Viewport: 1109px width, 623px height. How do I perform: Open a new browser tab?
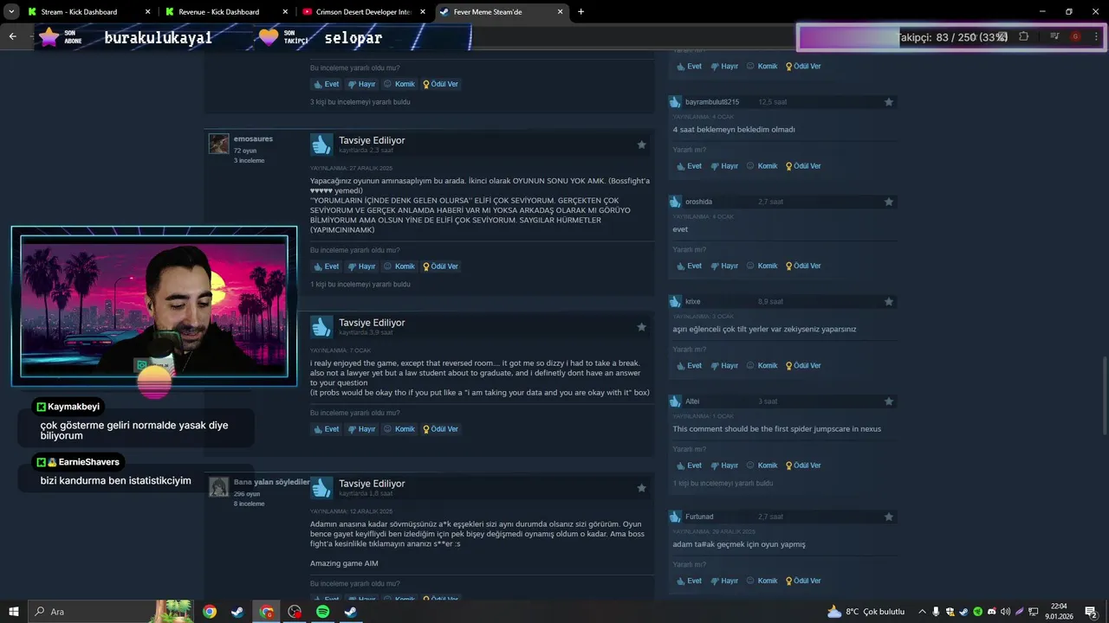[580, 12]
